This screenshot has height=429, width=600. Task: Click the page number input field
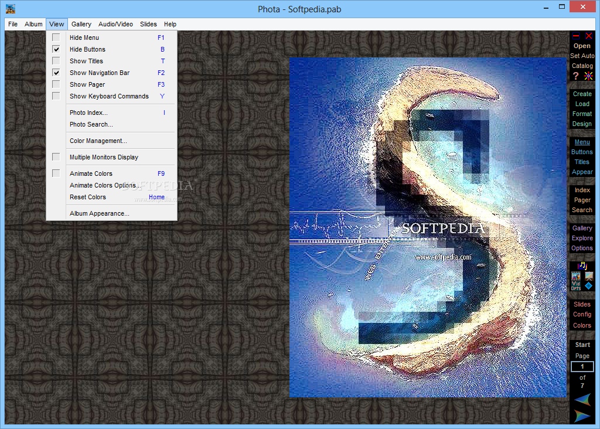click(582, 366)
